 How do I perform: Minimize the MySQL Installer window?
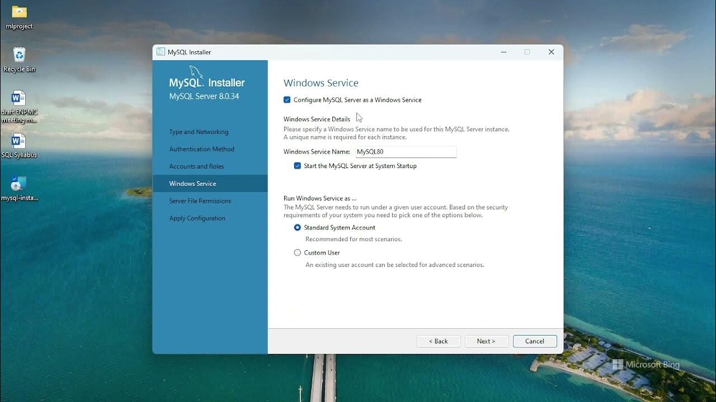[x=504, y=52]
